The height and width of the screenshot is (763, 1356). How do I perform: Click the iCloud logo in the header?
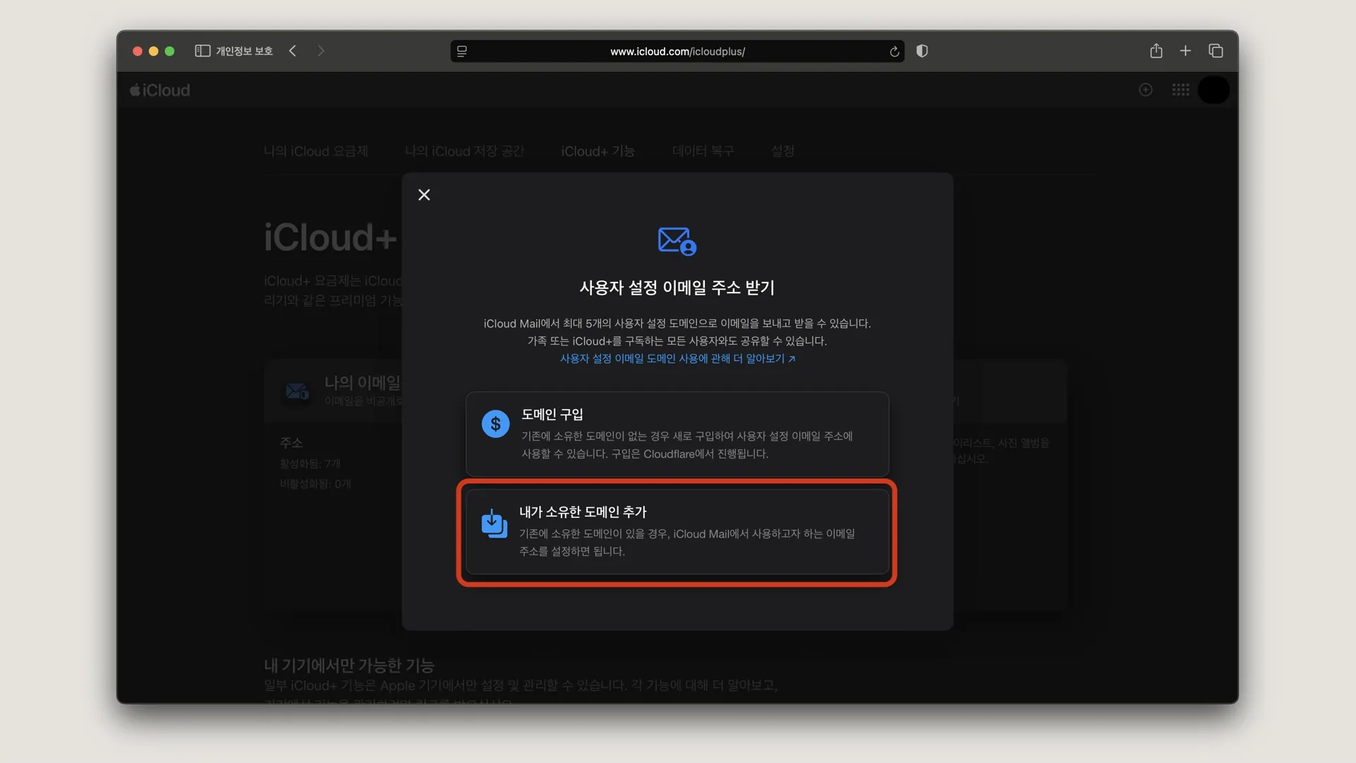[x=160, y=90]
